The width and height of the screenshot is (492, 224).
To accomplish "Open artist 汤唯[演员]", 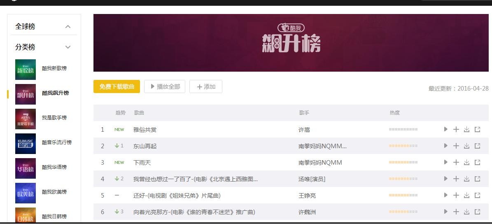I will 312,179.
